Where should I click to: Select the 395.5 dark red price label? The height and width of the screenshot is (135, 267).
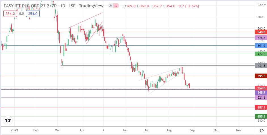[x=261, y=76]
